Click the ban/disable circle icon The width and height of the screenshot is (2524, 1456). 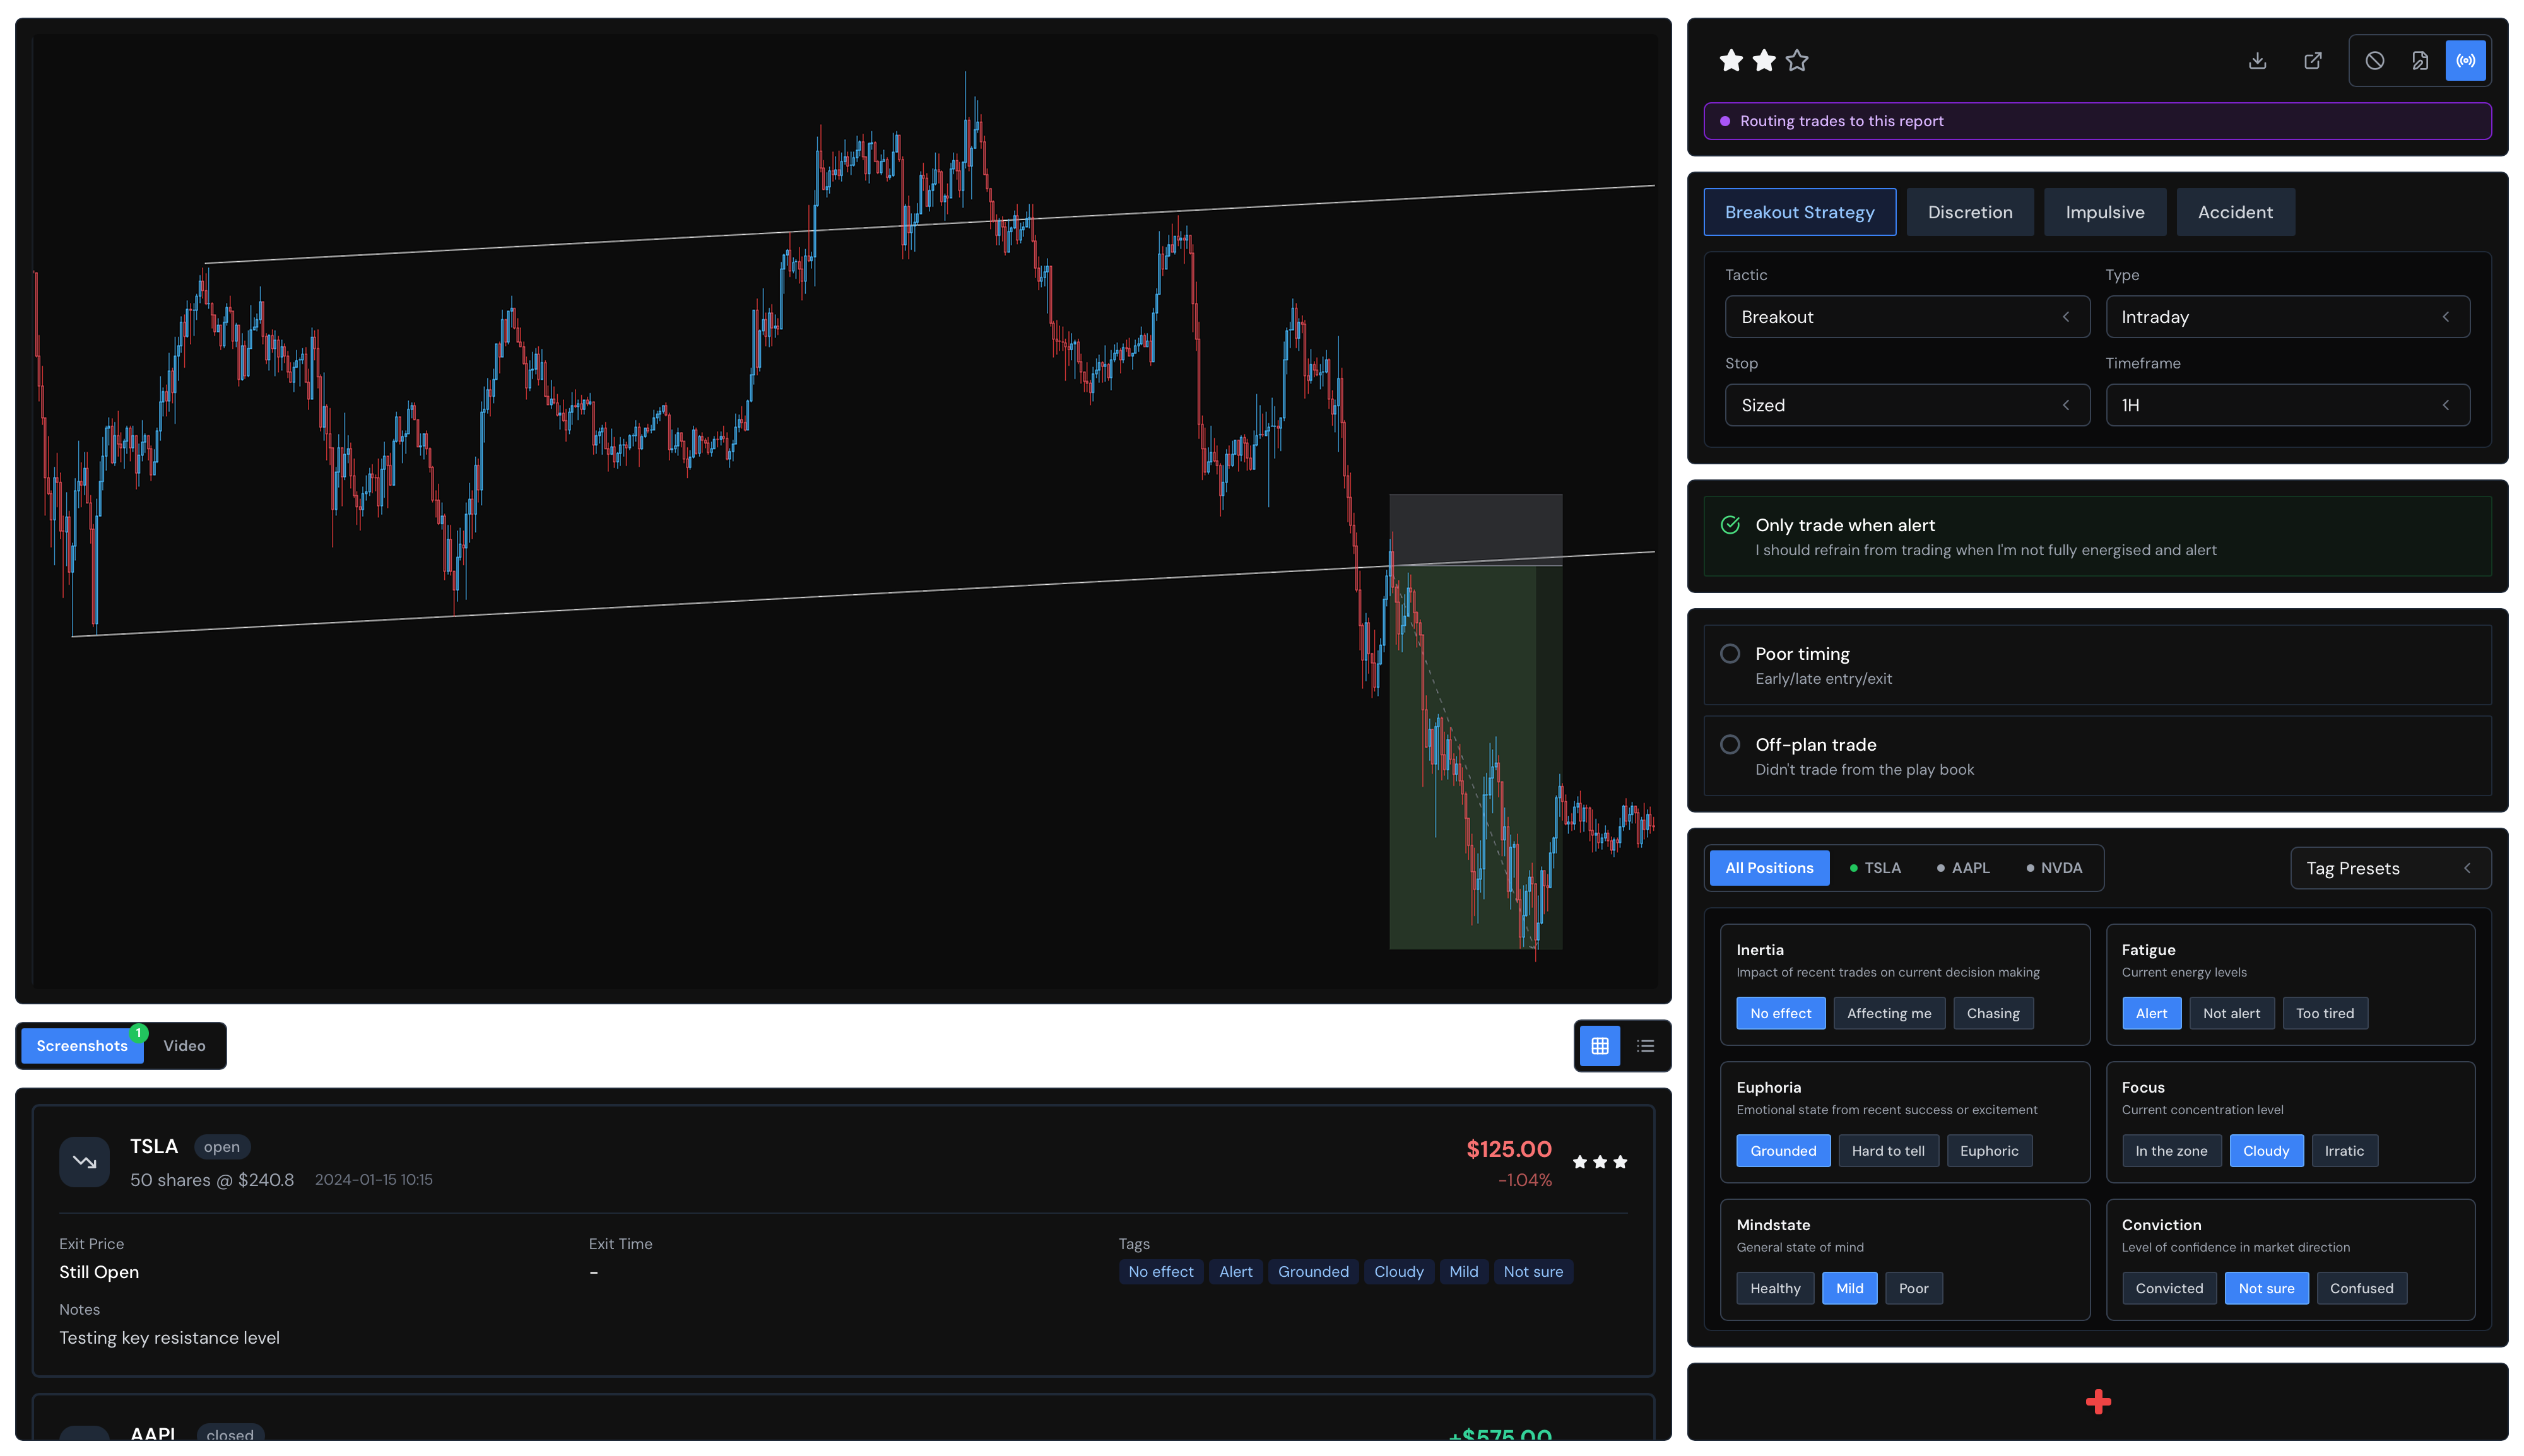[2374, 61]
